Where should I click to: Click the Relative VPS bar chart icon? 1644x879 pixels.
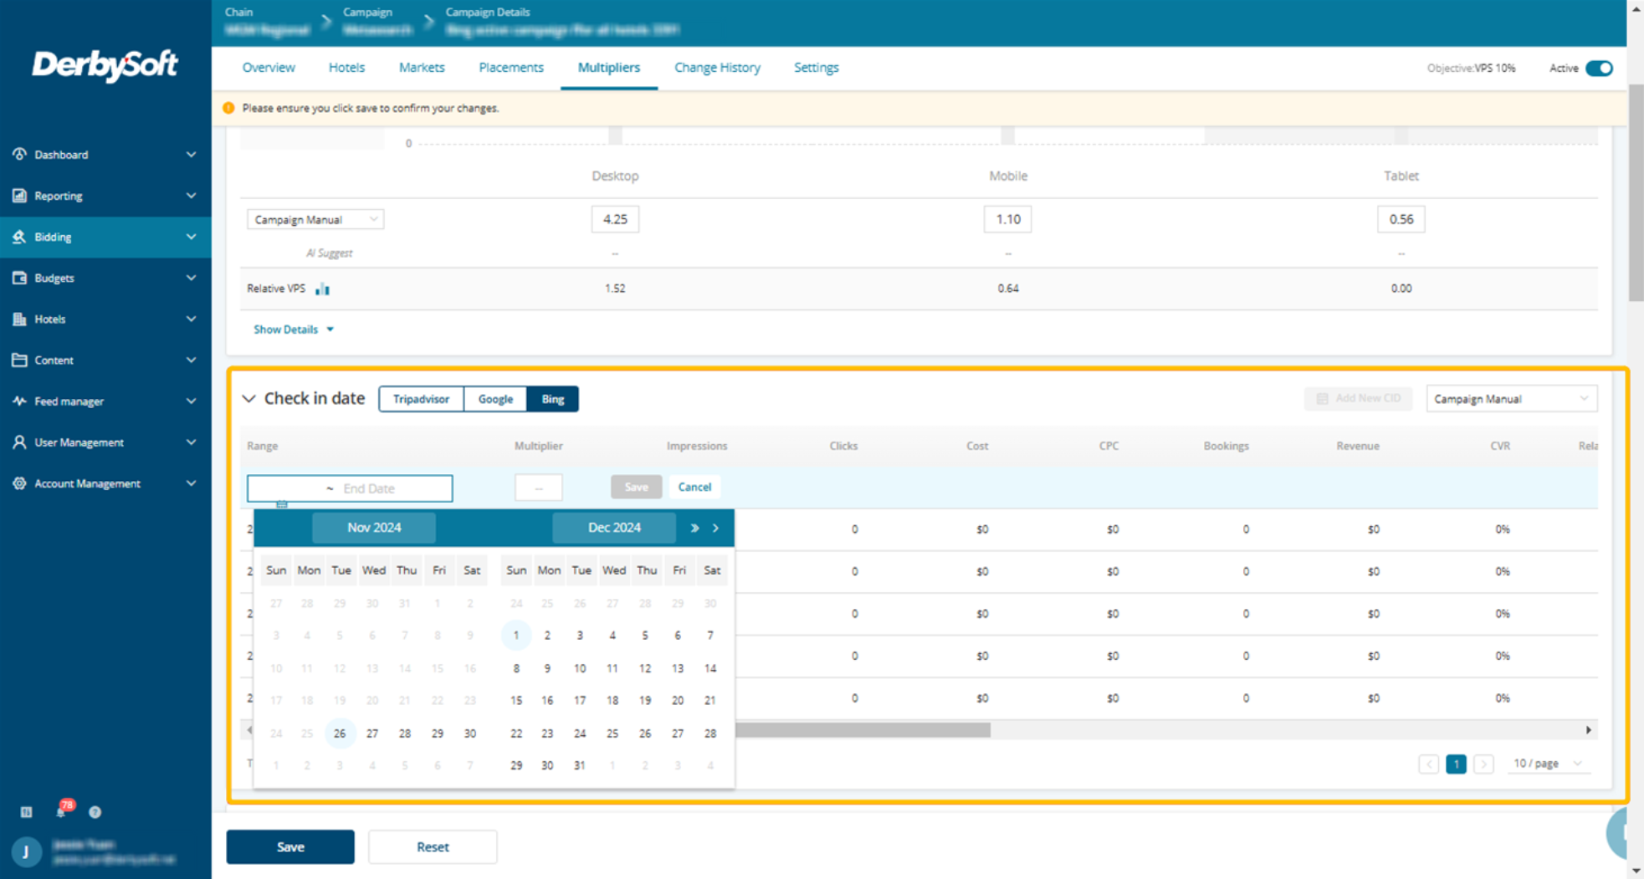pos(322,289)
